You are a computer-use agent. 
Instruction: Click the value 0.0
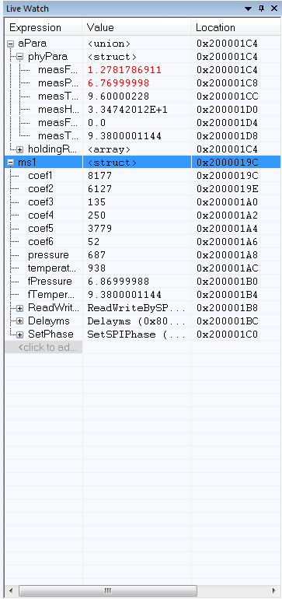(96, 123)
